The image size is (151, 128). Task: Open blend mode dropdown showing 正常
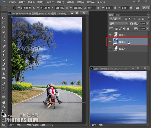118,24
